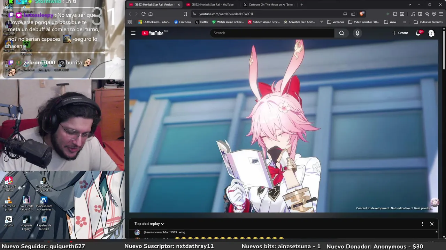Click the Nuevo Donador: Anonymous - $30 text
Viewport: 446px width, 250px height.
(375, 246)
